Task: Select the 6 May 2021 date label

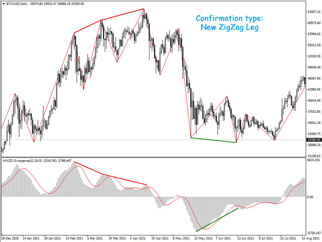Action: coord(181,238)
